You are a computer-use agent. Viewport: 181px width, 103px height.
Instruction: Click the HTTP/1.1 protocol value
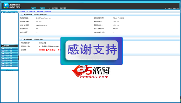[x=116, y=29]
